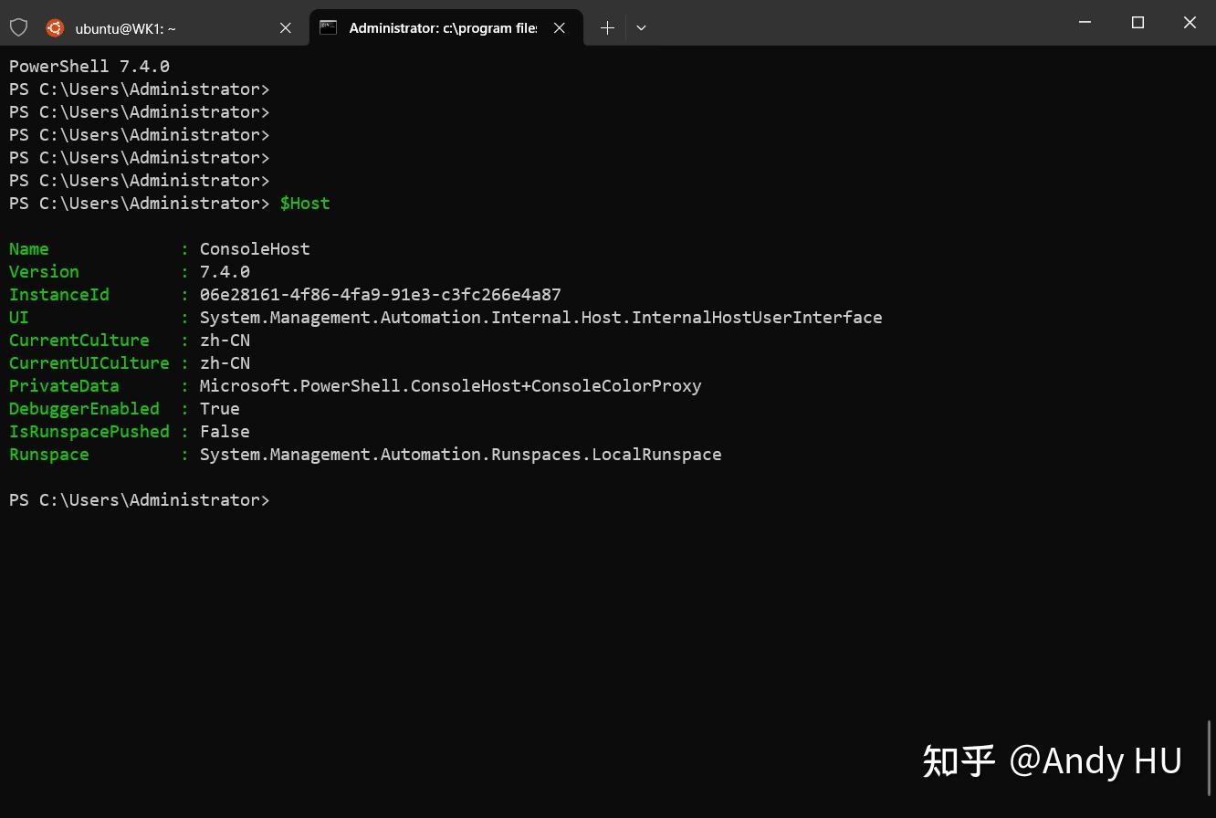Click the LocalRunspace Runspace value

coord(461,454)
